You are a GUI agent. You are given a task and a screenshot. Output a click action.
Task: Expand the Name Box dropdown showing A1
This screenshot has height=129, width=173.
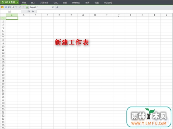point(20,11)
